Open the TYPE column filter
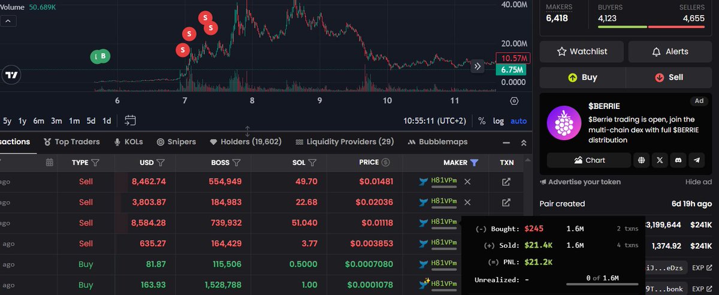 (x=95, y=162)
